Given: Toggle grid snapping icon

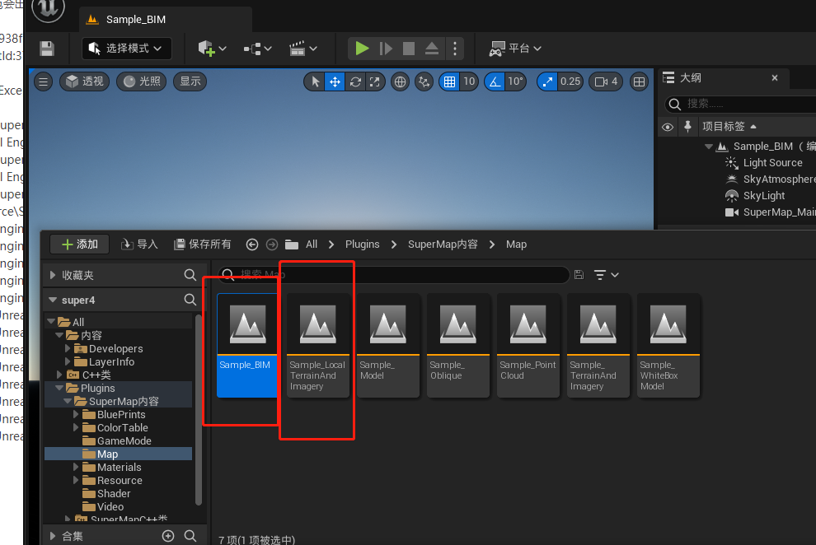Looking at the screenshot, I should pos(450,82).
